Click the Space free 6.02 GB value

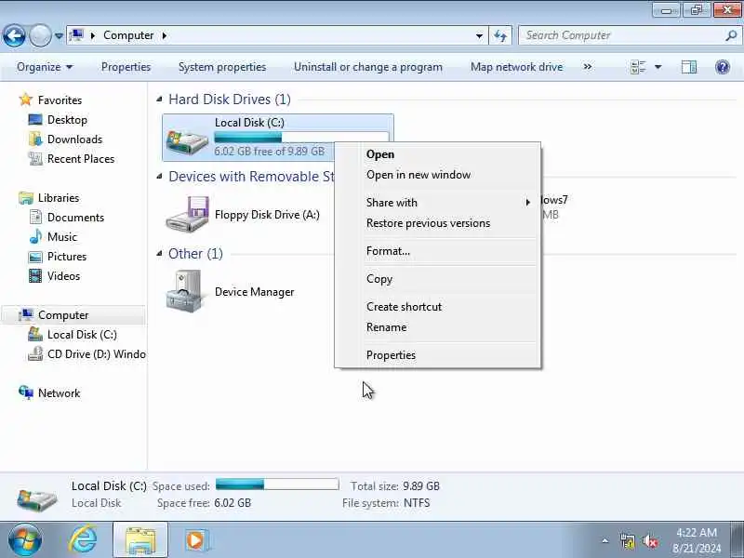click(x=232, y=503)
